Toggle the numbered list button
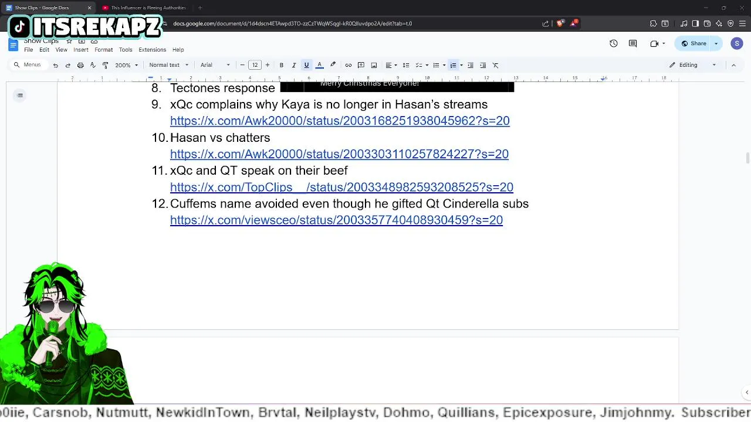This screenshot has width=751, height=422. tap(453, 65)
